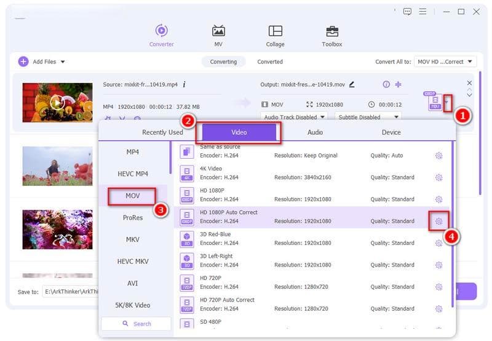
Task: Select MKV format in sidebar
Action: click(133, 239)
